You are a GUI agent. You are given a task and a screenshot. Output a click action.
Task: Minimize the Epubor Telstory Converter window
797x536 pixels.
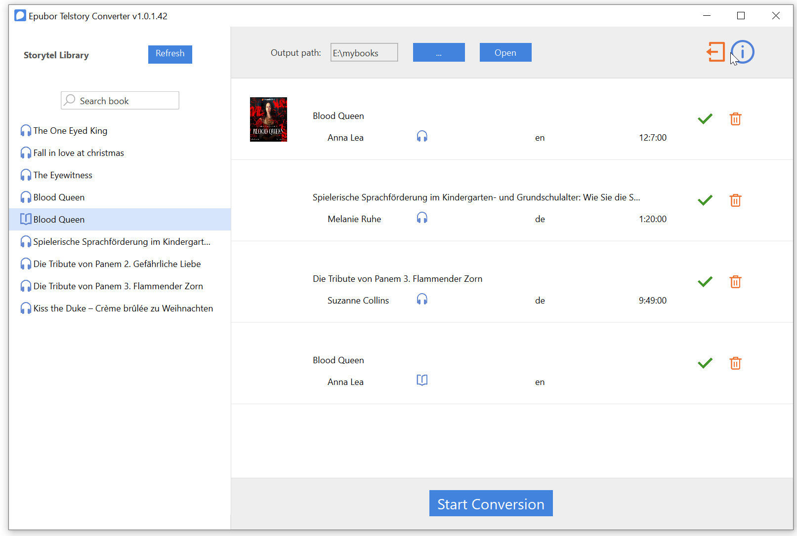click(x=707, y=16)
